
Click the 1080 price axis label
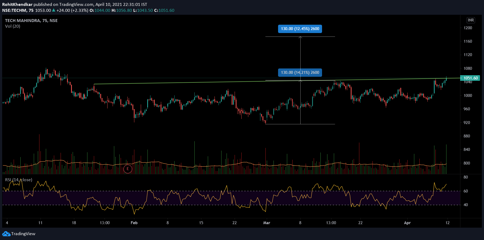coord(468,68)
